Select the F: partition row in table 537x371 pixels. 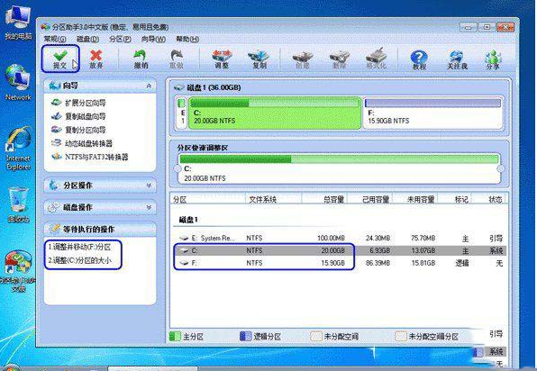coord(339,263)
